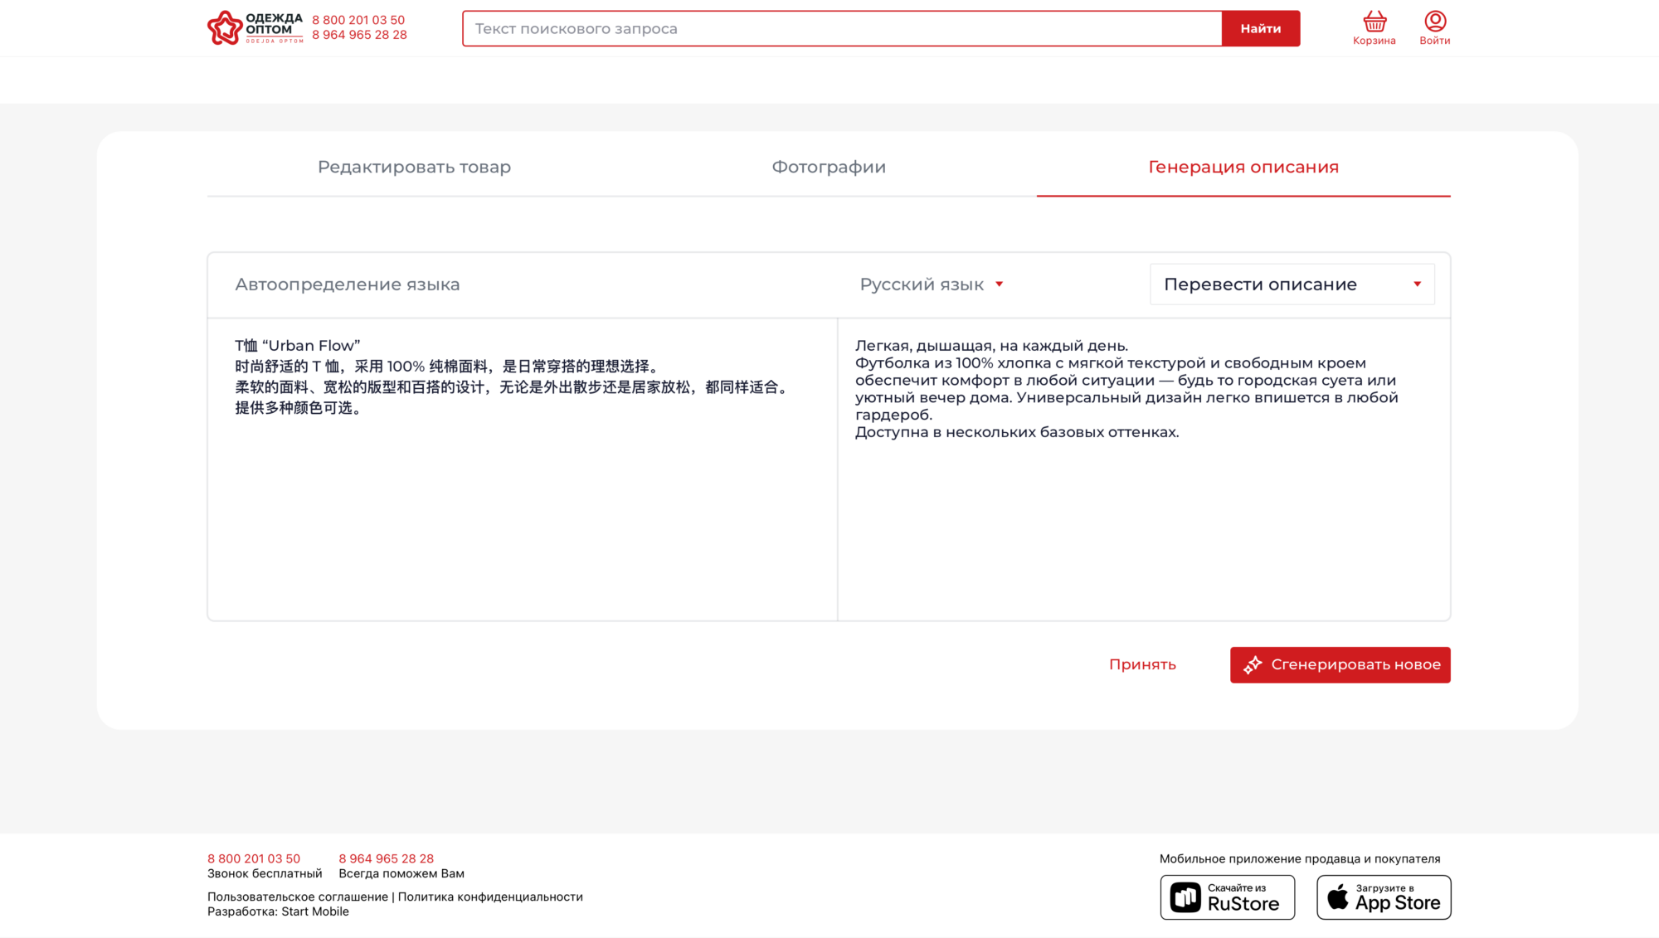Image resolution: width=1659 pixels, height=938 pixels.
Task: Click into the Russian generated description text area
Action: coord(1143,514)
